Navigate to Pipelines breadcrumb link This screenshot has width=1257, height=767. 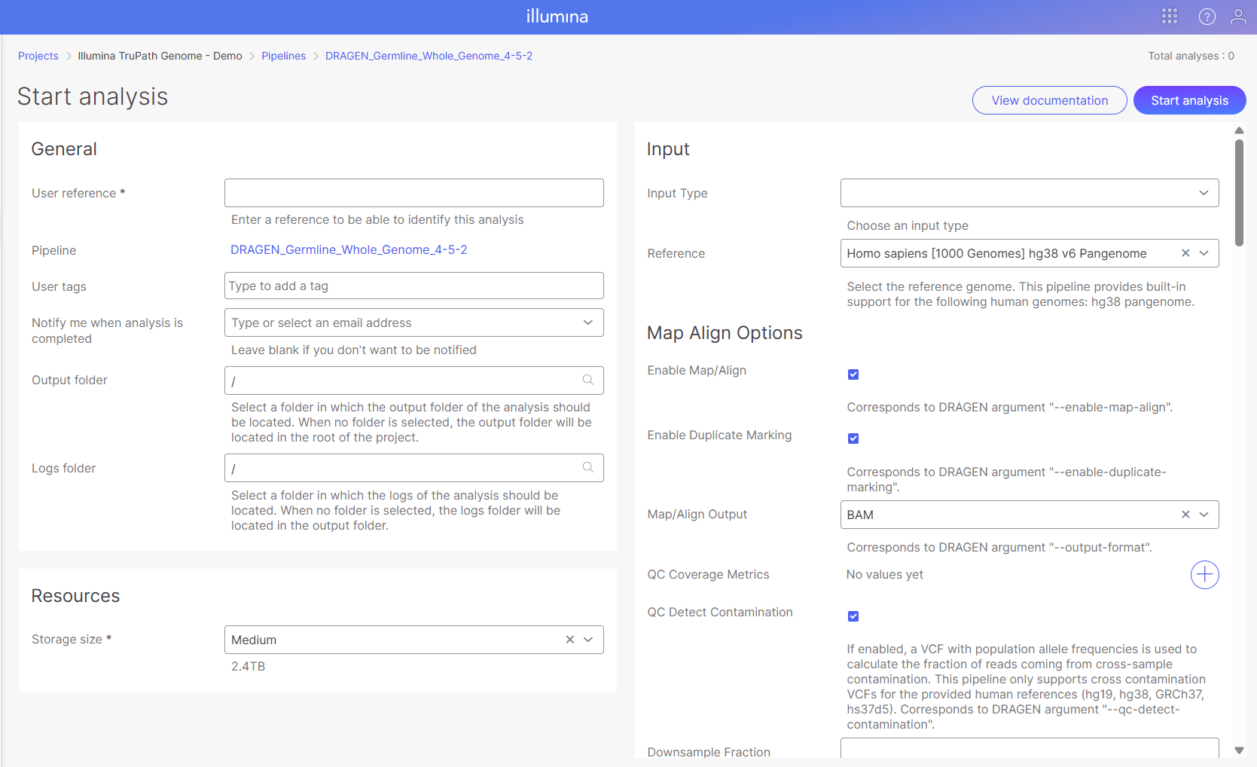[x=283, y=56]
